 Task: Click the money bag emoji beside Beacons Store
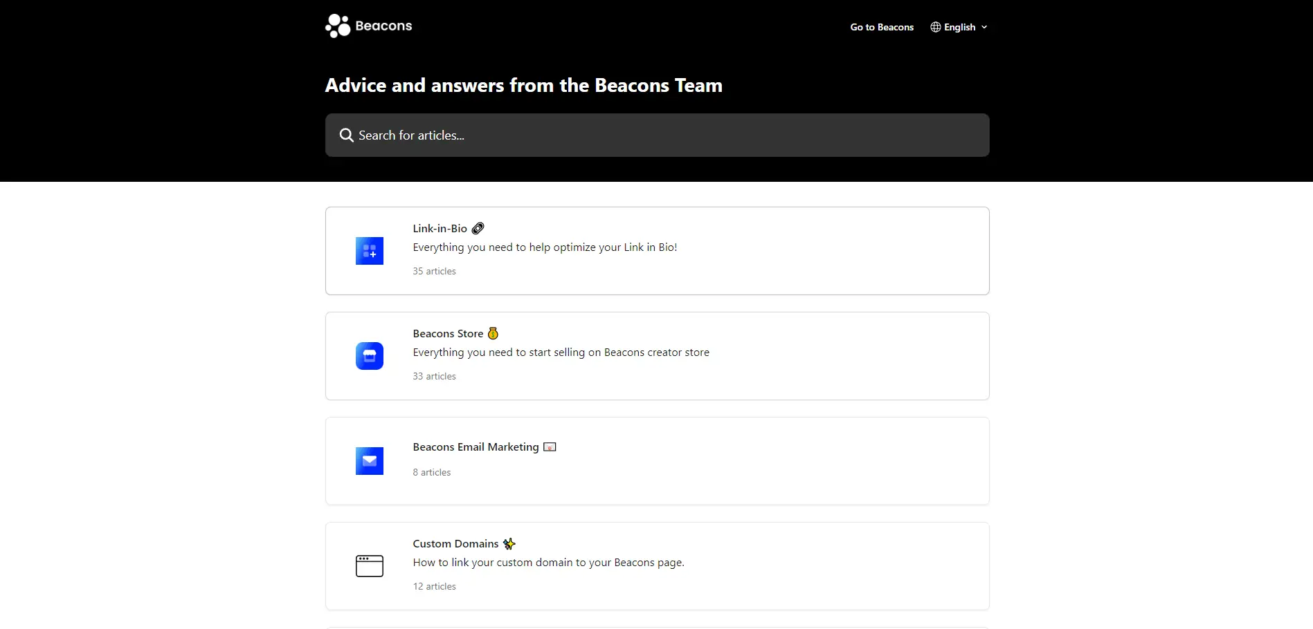coord(493,333)
